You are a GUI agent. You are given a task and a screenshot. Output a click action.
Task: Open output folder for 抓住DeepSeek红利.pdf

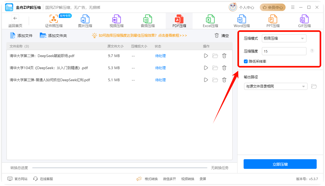click(215, 80)
